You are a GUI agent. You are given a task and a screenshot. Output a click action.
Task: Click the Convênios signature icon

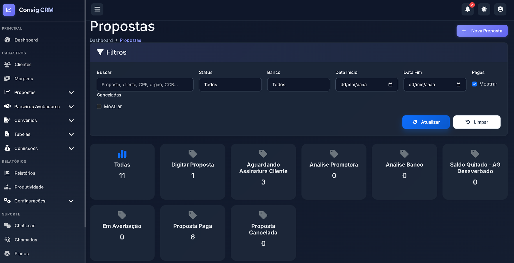[7, 120]
